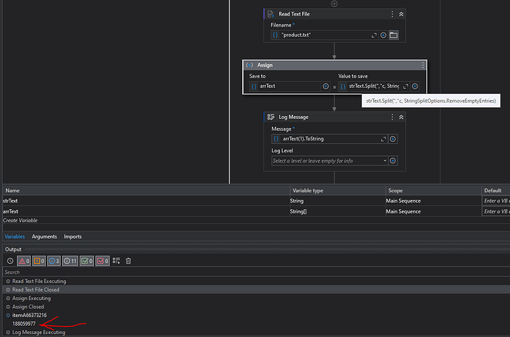Click plus button beside Message field
Image resolution: width=510 pixels, height=337 pixels.
coord(392,139)
